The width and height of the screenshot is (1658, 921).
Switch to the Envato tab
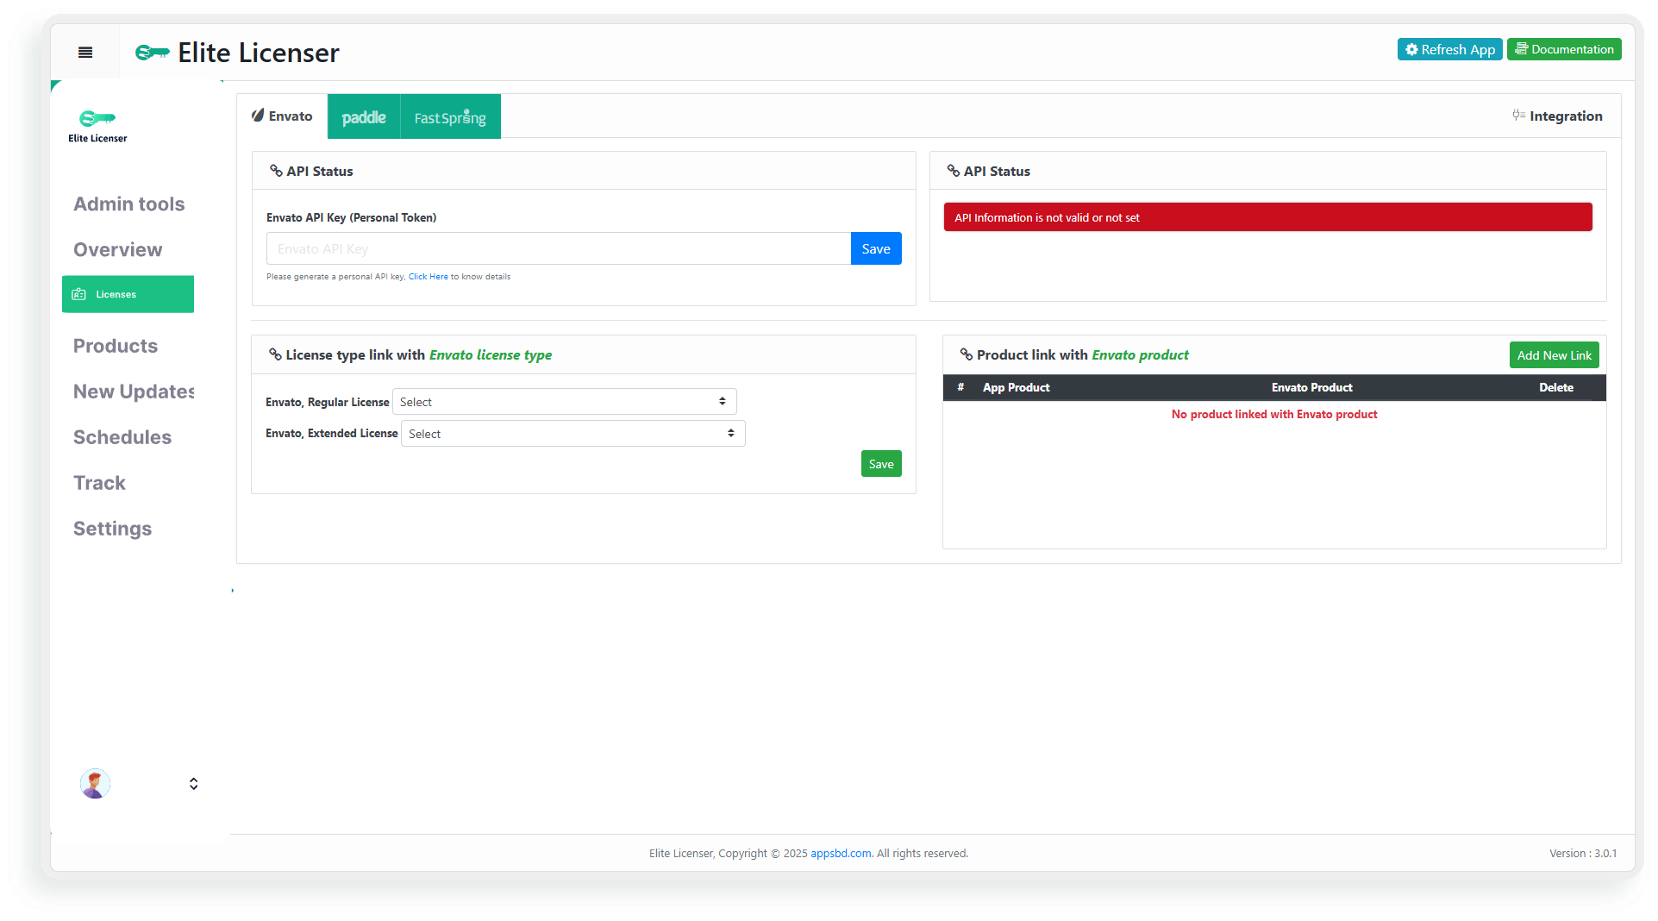pyautogui.click(x=282, y=116)
